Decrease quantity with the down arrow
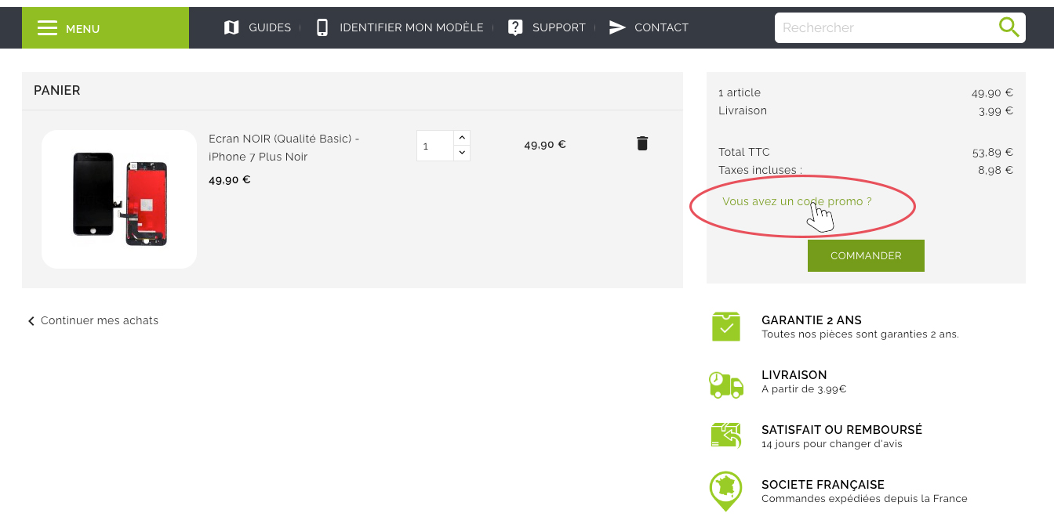The width and height of the screenshot is (1054, 531). click(462, 153)
